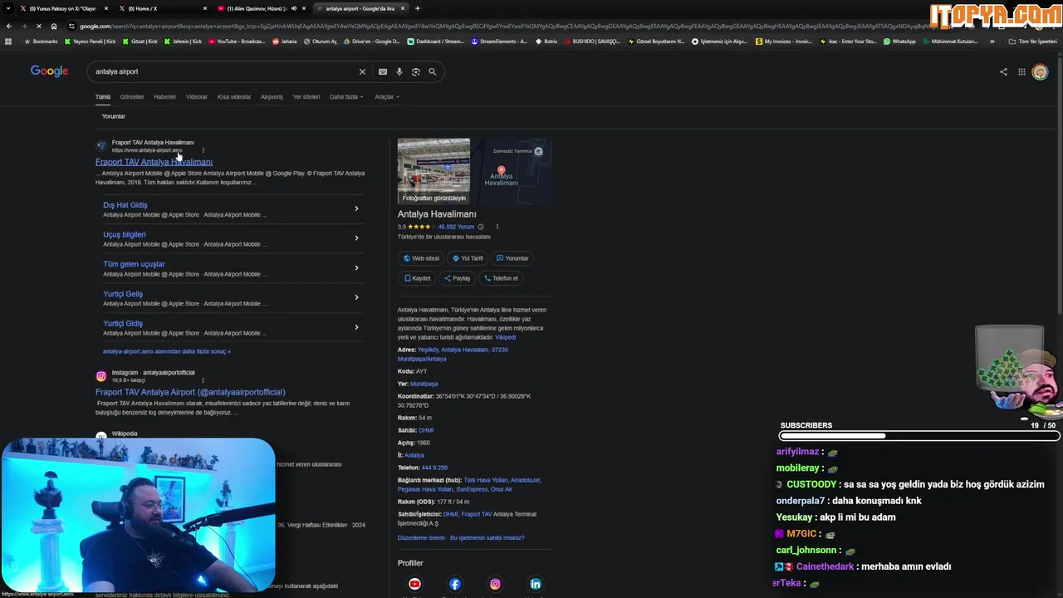
Task: Open the YouTube profile of Antalya Havalimanı
Action: pyautogui.click(x=414, y=584)
